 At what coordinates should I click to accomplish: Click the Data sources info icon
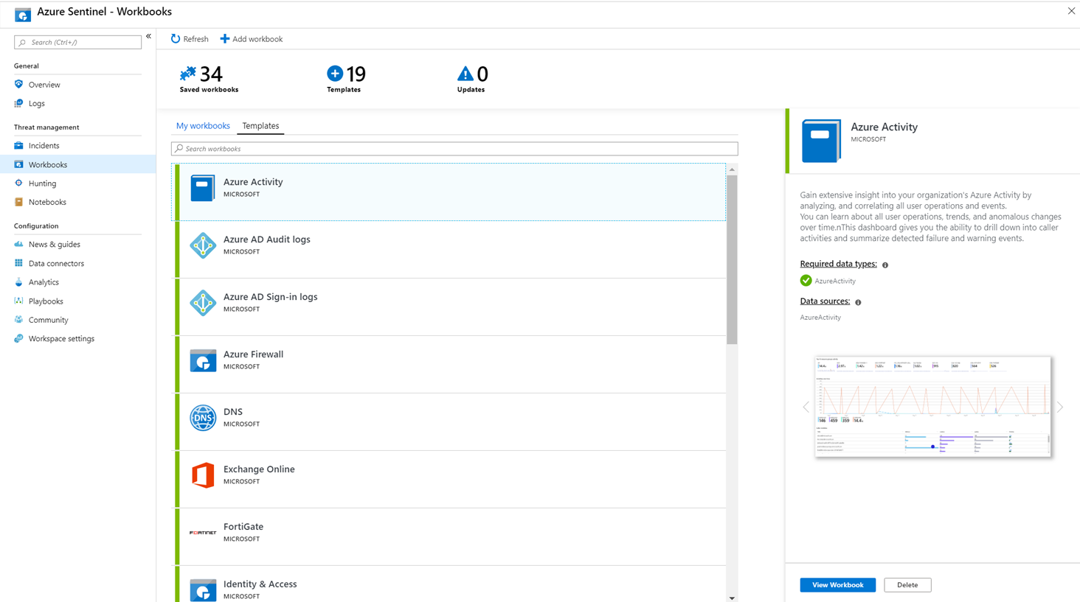[858, 302]
